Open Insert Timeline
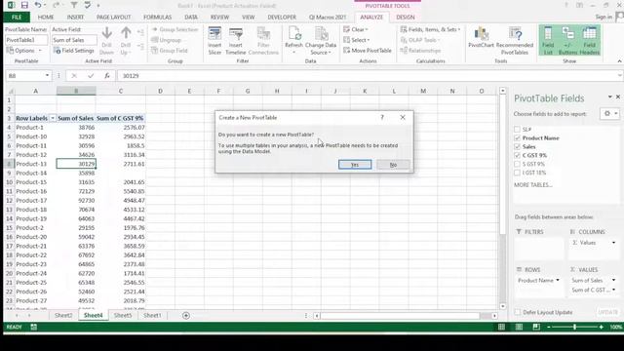The image size is (624, 351). (x=236, y=41)
